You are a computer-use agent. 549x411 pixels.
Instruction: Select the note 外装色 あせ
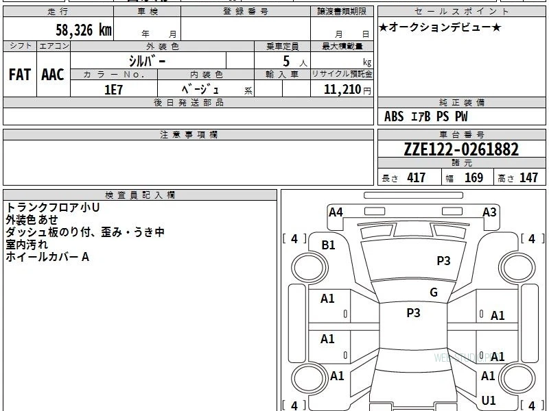pyautogui.click(x=32, y=220)
